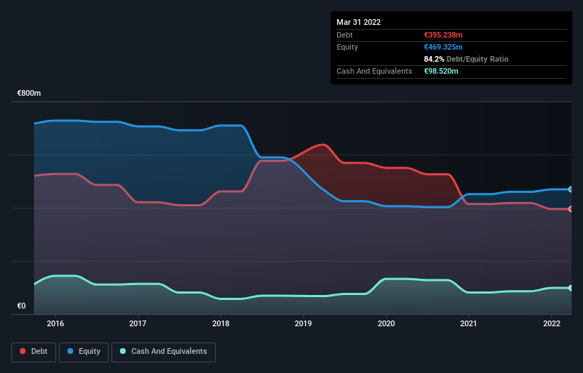Viewport: 583px width, 373px height.
Task: Click the €469.325m equity value
Action: point(443,47)
